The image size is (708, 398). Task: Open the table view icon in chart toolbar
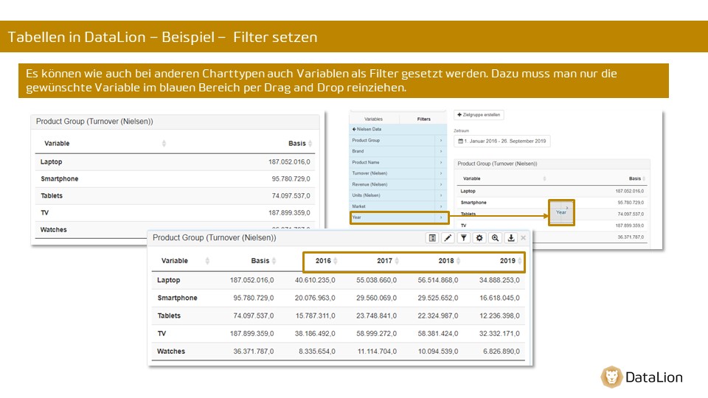coord(432,238)
